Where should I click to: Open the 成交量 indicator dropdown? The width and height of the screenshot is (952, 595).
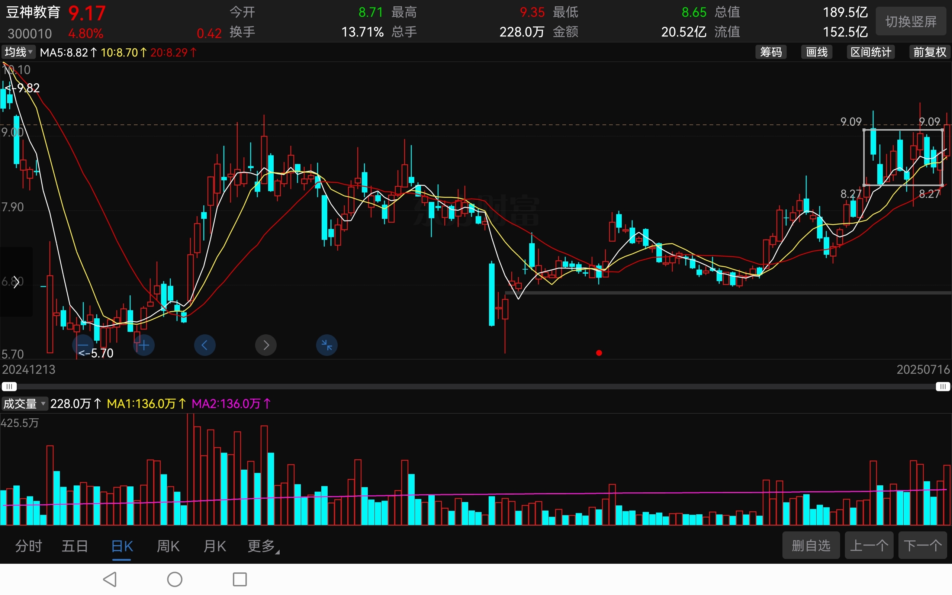coord(25,404)
